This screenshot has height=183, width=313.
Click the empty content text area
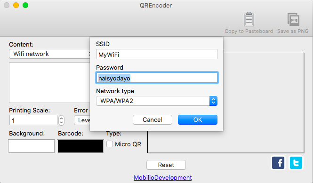(x=49, y=83)
